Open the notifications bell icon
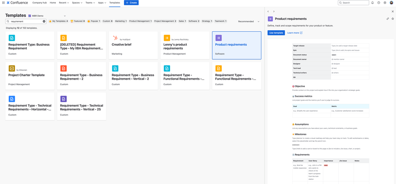 click(373, 2)
